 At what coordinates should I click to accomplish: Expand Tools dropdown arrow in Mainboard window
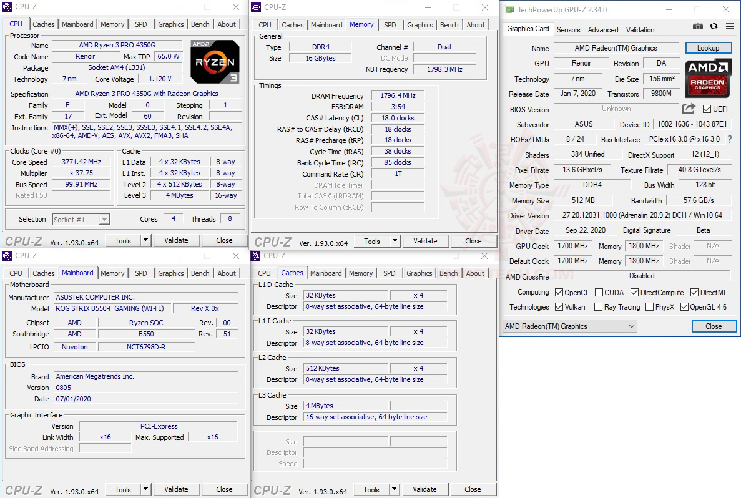pos(145,489)
